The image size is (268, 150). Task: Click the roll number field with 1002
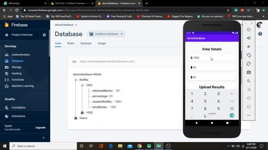pyautogui.click(x=212, y=58)
